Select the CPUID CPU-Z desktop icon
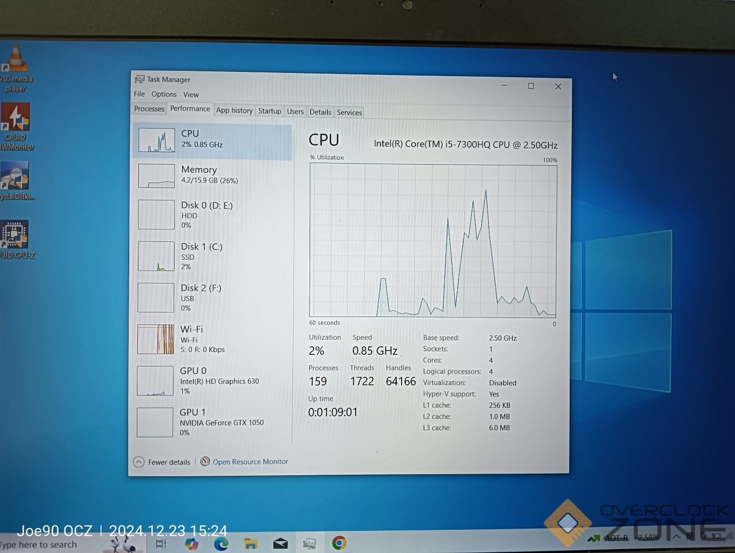Screen dimensions: 735x553 coord(16,240)
